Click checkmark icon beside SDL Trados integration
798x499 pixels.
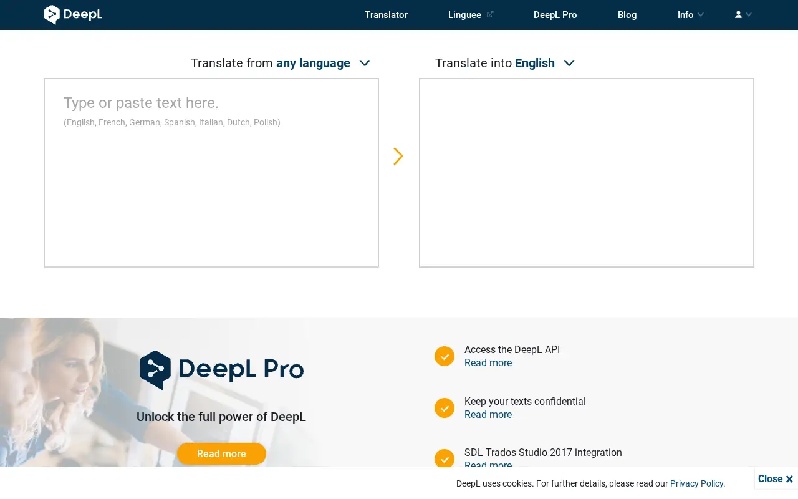click(445, 458)
